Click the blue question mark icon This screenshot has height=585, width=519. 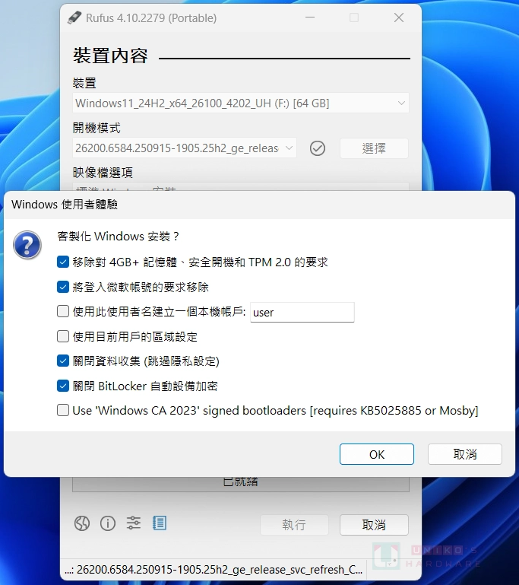tap(27, 245)
